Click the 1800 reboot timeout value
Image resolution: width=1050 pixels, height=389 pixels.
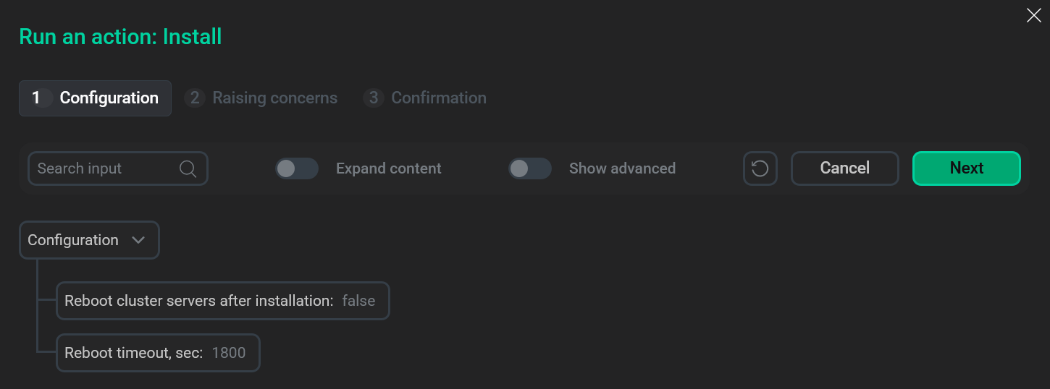(229, 353)
